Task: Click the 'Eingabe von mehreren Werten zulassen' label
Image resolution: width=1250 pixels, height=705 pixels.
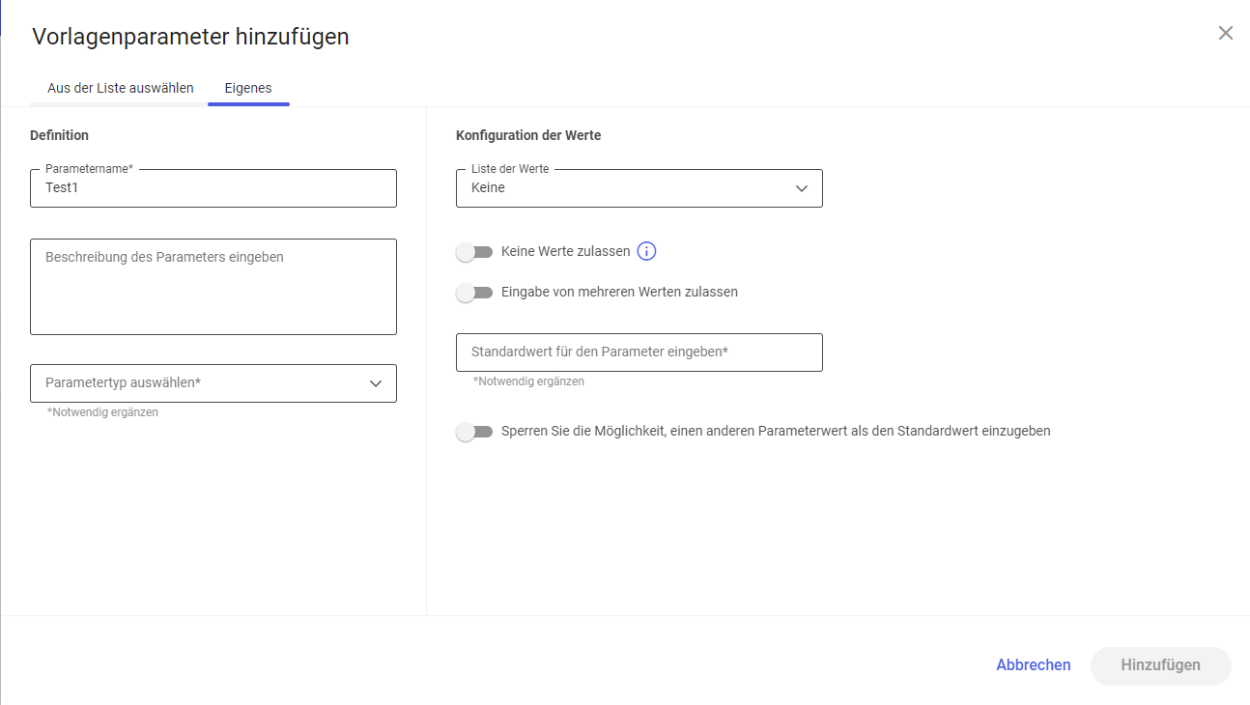Action: pos(619,292)
